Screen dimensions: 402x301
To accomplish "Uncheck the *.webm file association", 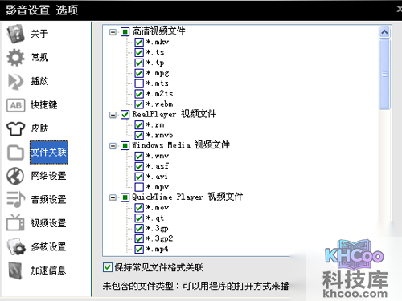I will pyautogui.click(x=139, y=104).
